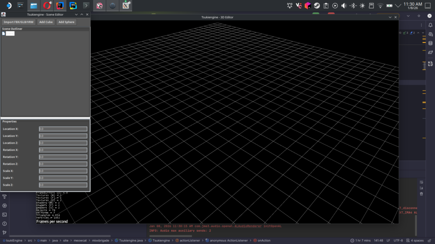Open the volume tray control
Image resolution: width=435 pixels, height=244 pixels.
344,6
